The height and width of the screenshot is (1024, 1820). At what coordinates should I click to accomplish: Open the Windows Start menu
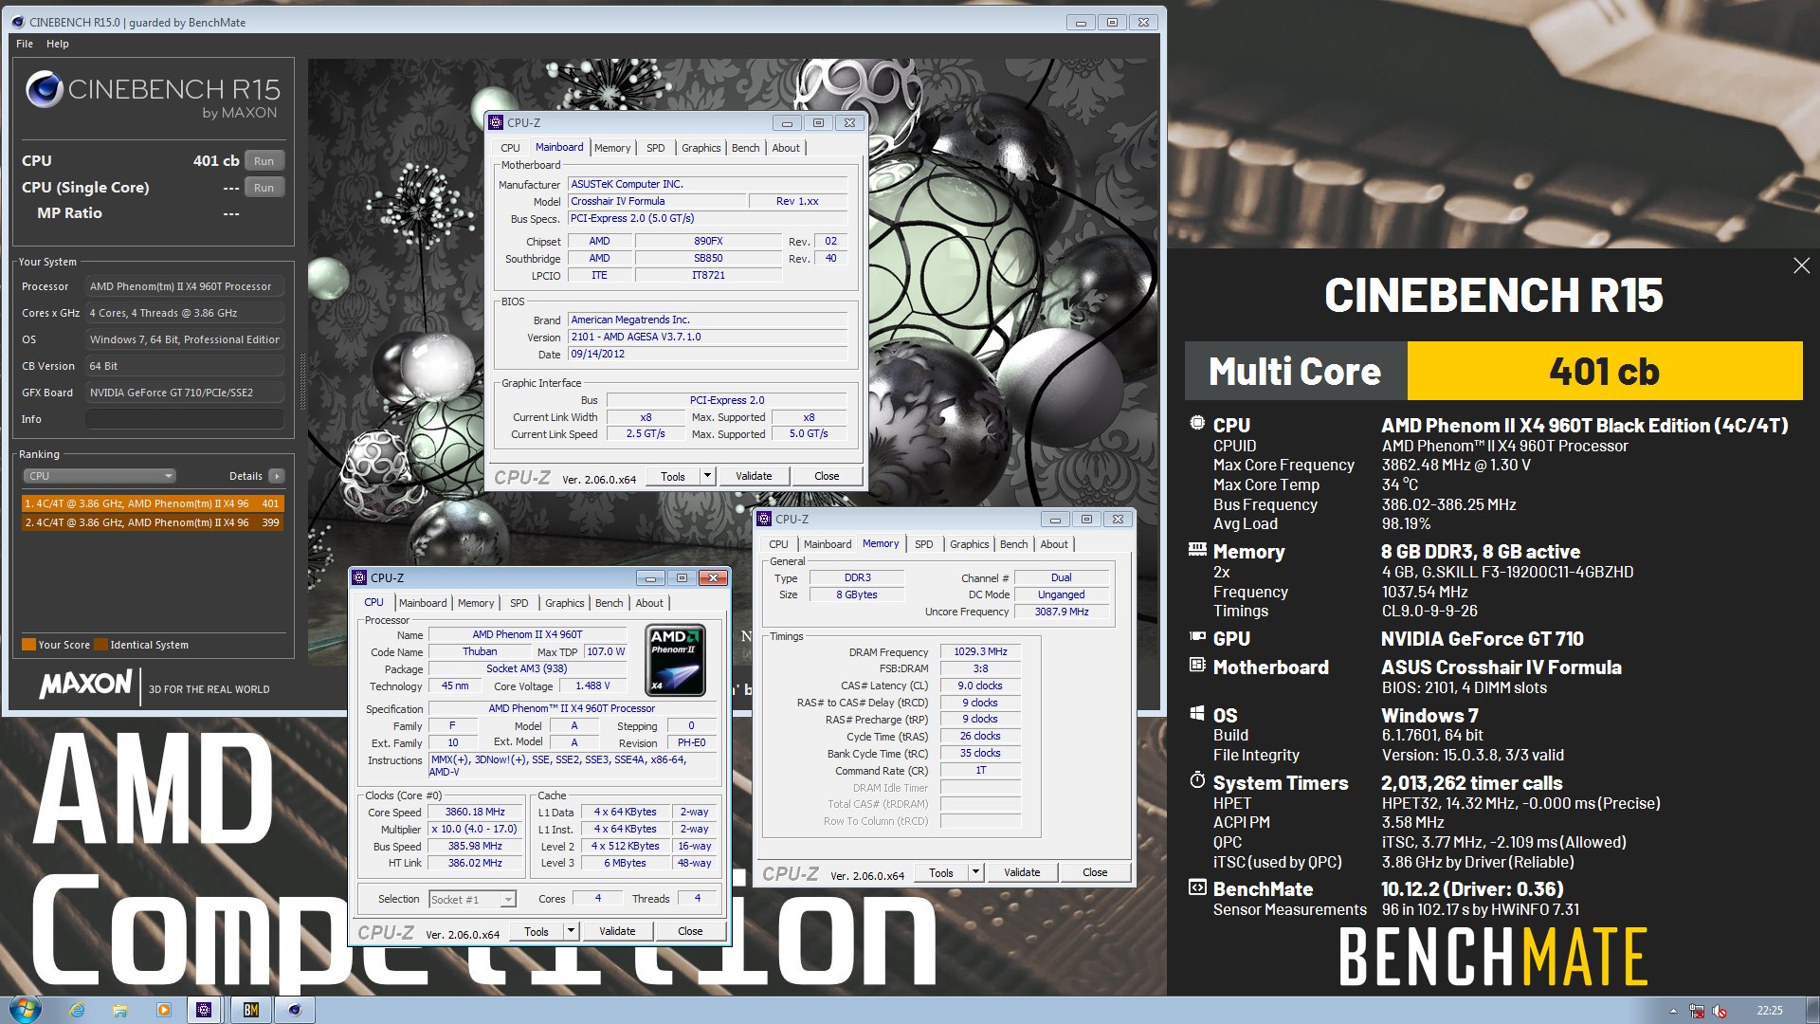25,1009
